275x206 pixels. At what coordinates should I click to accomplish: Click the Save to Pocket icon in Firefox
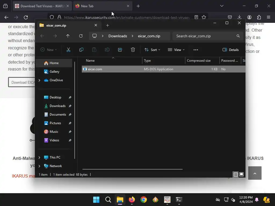(230, 17)
